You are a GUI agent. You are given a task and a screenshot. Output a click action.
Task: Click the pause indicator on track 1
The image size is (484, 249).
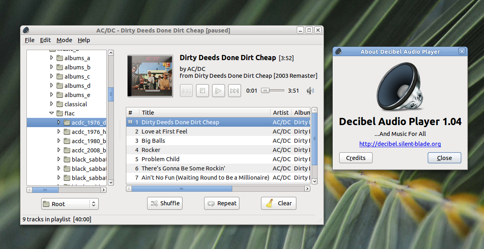(130, 122)
